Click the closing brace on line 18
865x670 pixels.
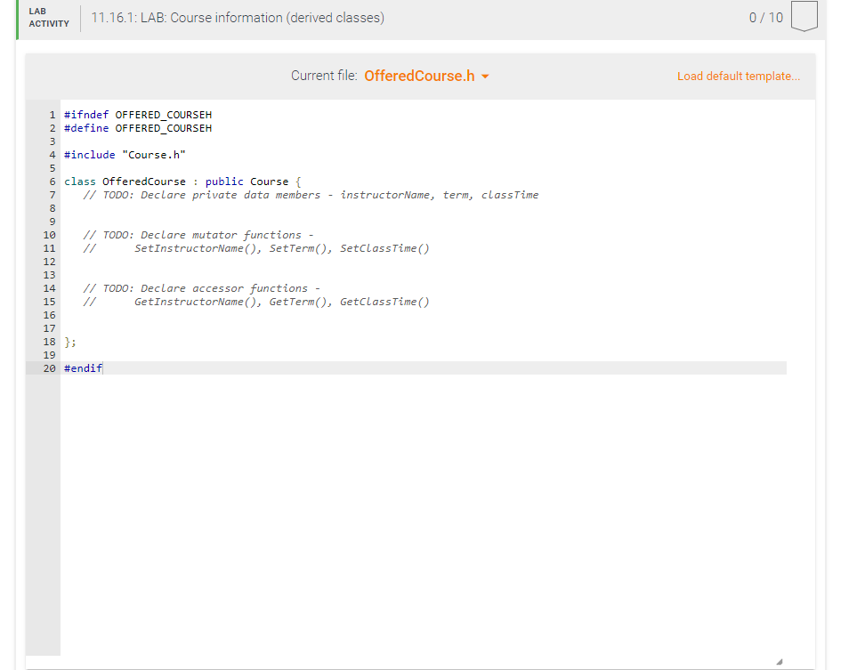pyautogui.click(x=68, y=341)
